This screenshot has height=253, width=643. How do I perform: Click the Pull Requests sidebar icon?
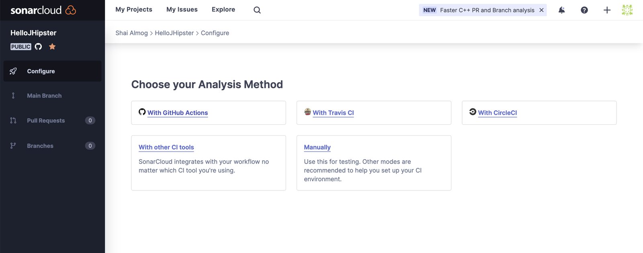pyautogui.click(x=13, y=120)
